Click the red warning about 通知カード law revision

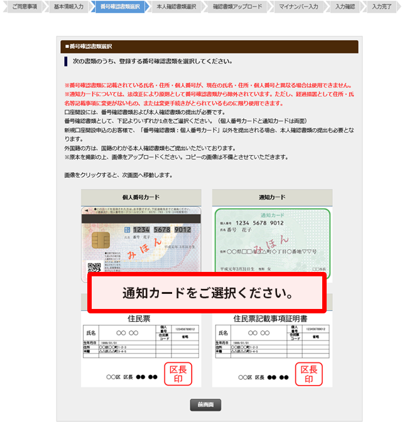tap(209, 99)
